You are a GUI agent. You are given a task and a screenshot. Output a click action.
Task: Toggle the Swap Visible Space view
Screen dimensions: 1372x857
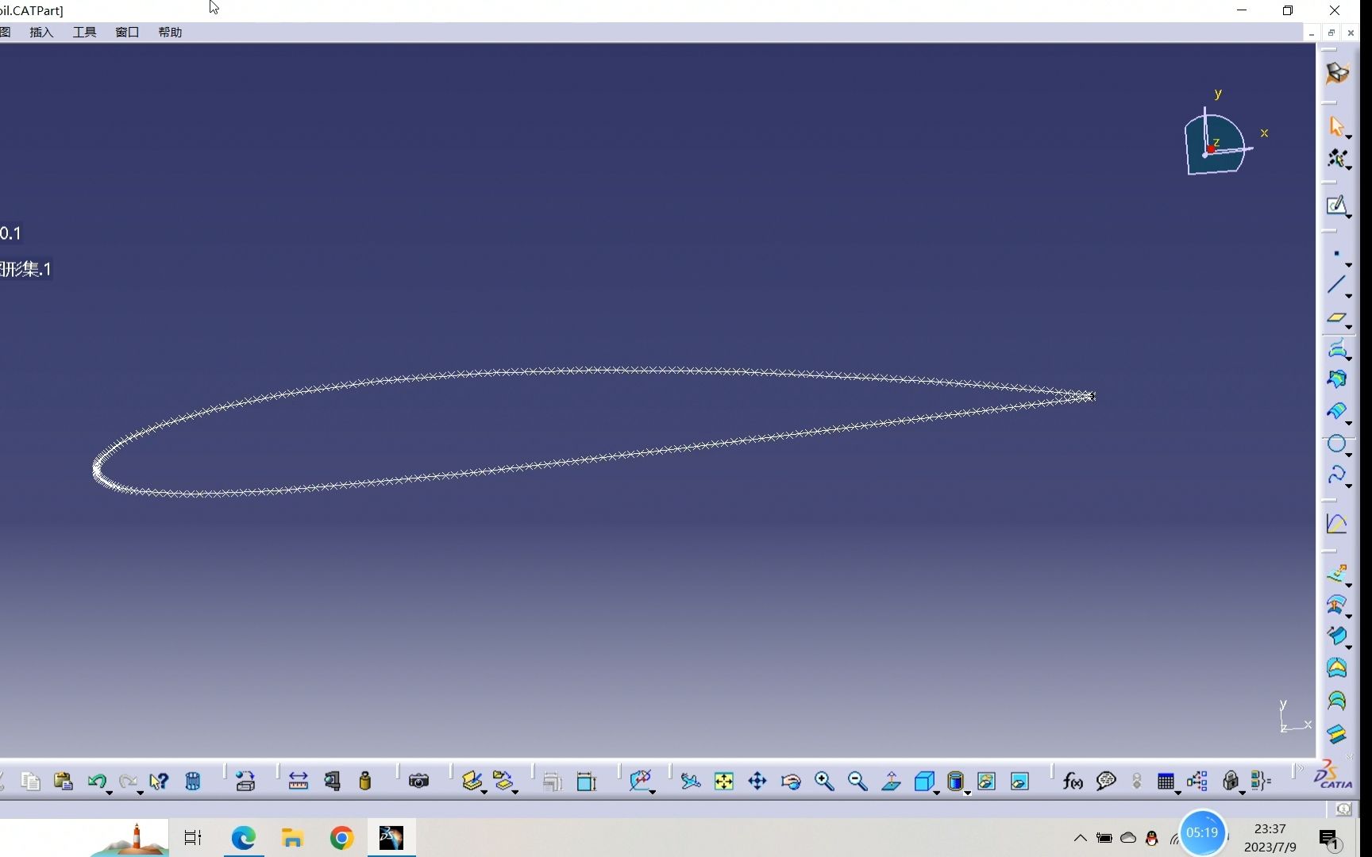point(1019,781)
